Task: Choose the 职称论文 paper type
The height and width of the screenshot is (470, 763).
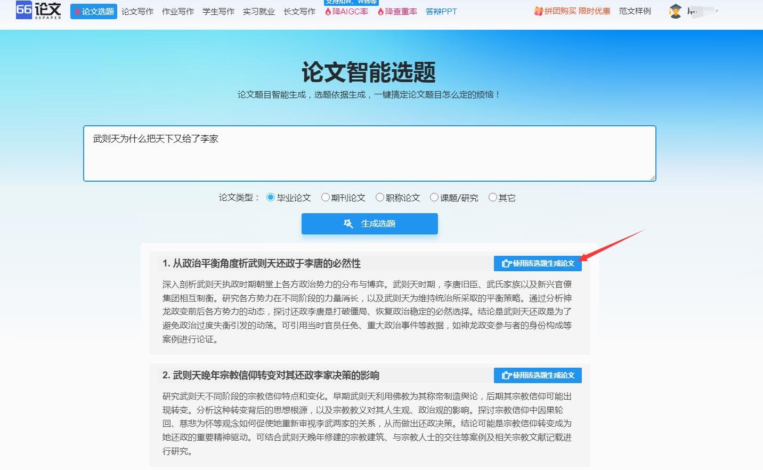Action: coord(380,198)
